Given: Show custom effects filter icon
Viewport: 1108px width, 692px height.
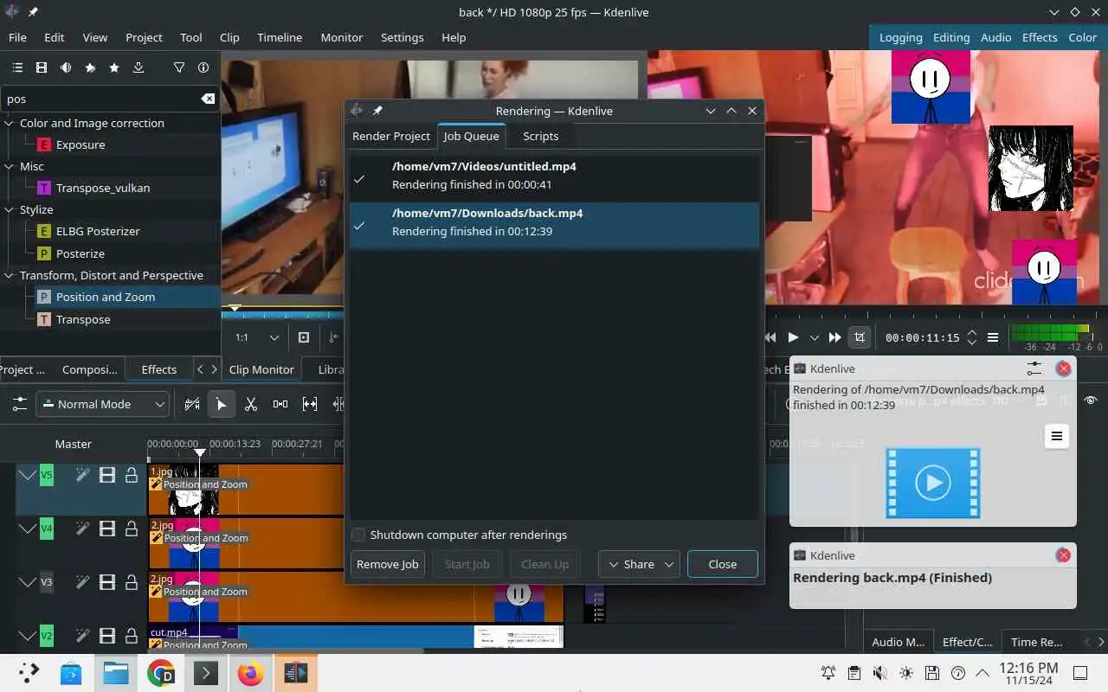Looking at the screenshot, I should [90, 67].
